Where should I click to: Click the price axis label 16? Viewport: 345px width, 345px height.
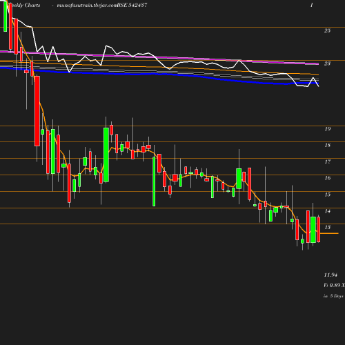click(x=328, y=178)
